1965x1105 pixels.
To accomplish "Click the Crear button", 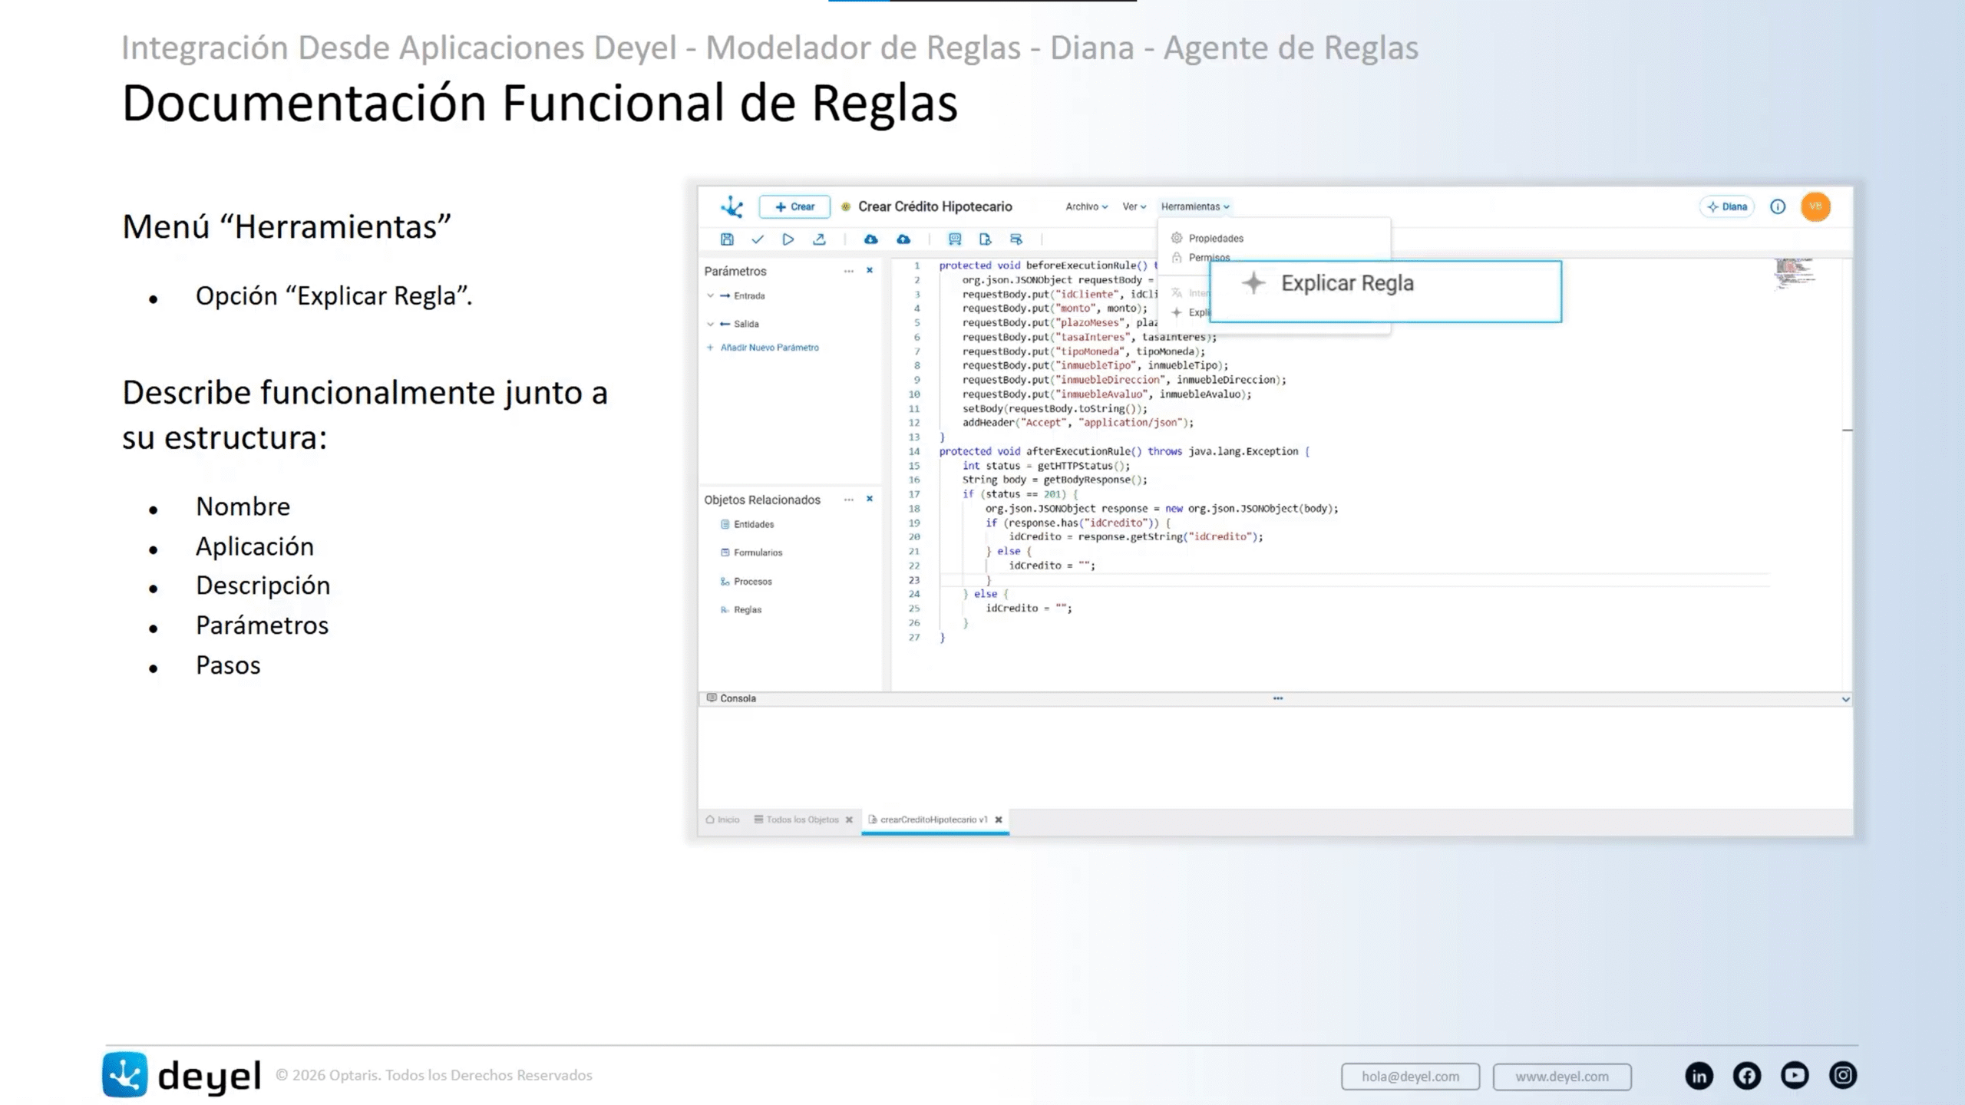I will click(794, 206).
